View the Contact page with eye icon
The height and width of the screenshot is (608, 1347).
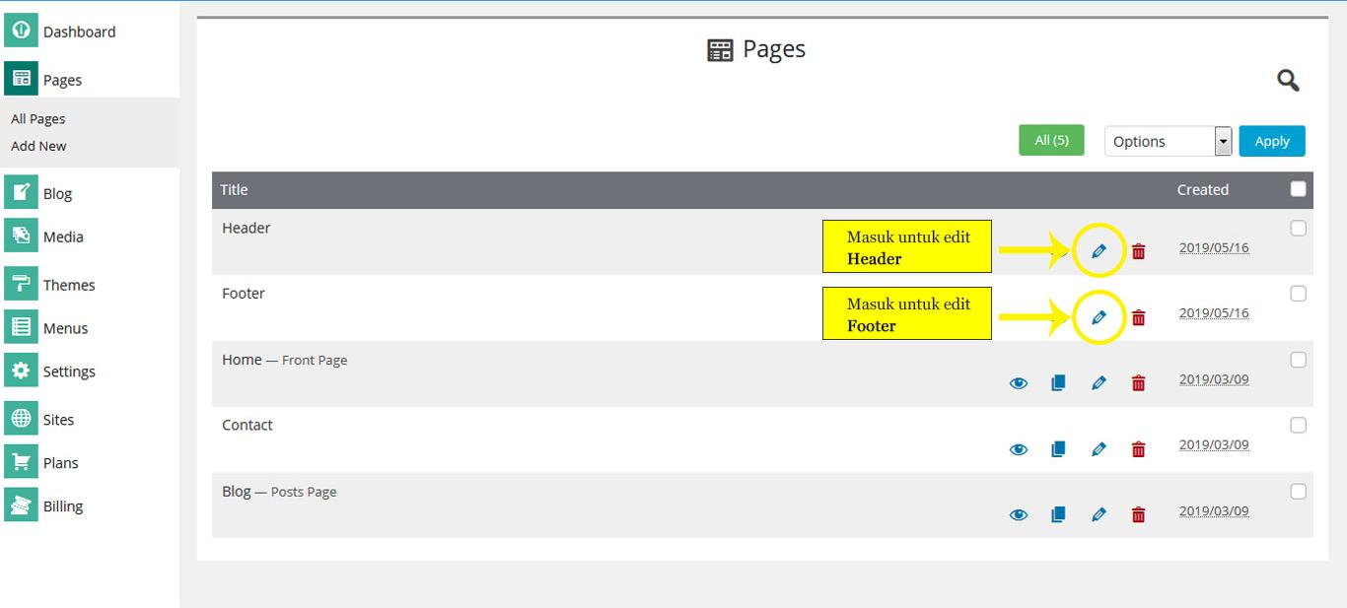pos(1019,449)
